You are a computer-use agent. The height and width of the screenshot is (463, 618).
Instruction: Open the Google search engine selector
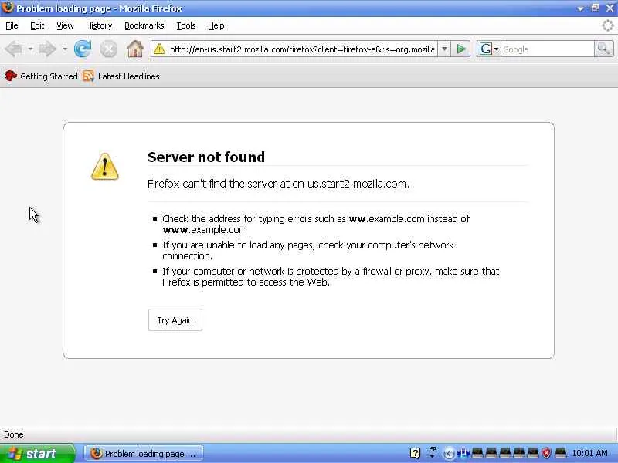point(488,49)
